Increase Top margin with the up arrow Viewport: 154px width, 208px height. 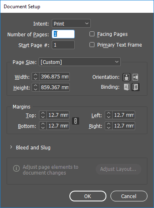(43, 113)
